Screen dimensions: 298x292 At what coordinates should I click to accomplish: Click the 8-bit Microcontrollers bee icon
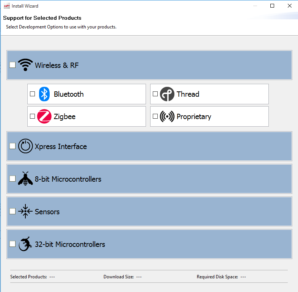coord(25,179)
